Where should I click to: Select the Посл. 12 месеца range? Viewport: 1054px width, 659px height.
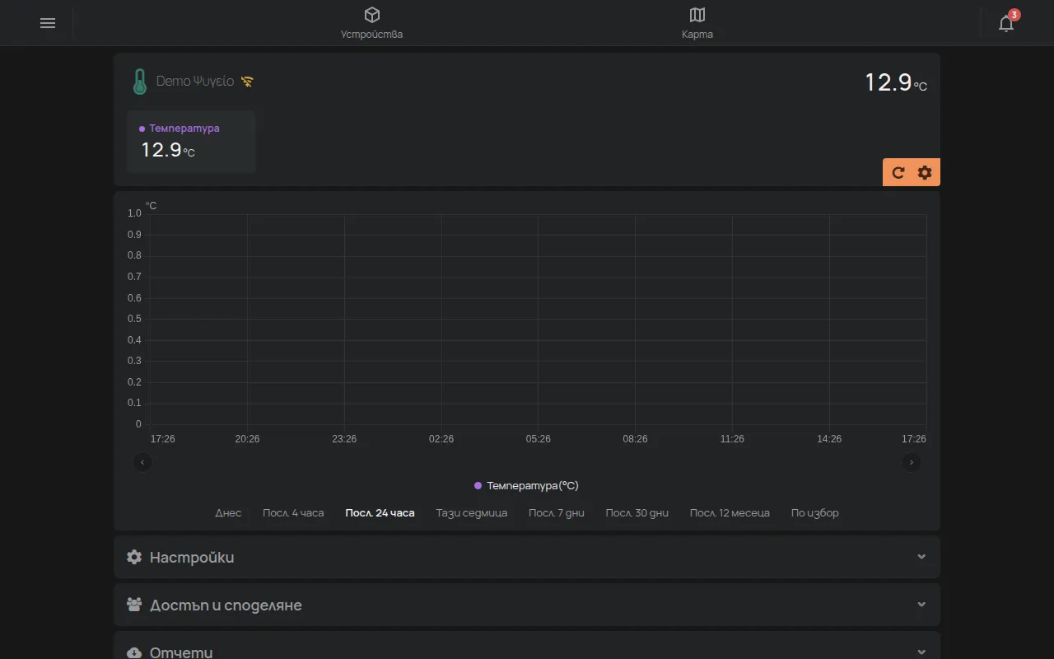point(730,512)
